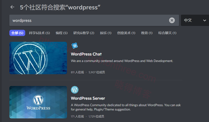
Task: Click the WordPress Chat server icon
Action: point(75,46)
